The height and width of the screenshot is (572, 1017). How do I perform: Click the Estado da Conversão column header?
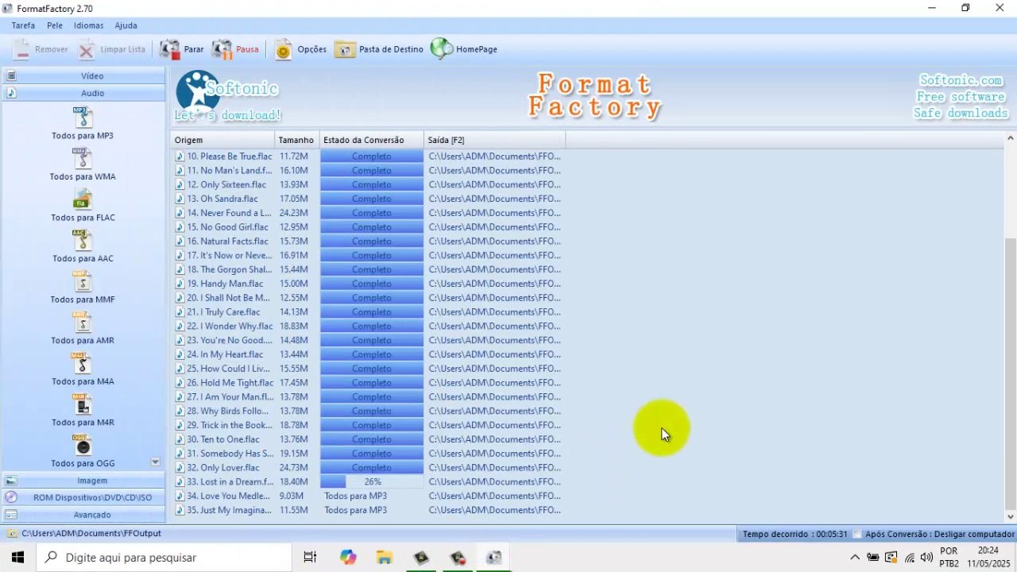click(372, 140)
